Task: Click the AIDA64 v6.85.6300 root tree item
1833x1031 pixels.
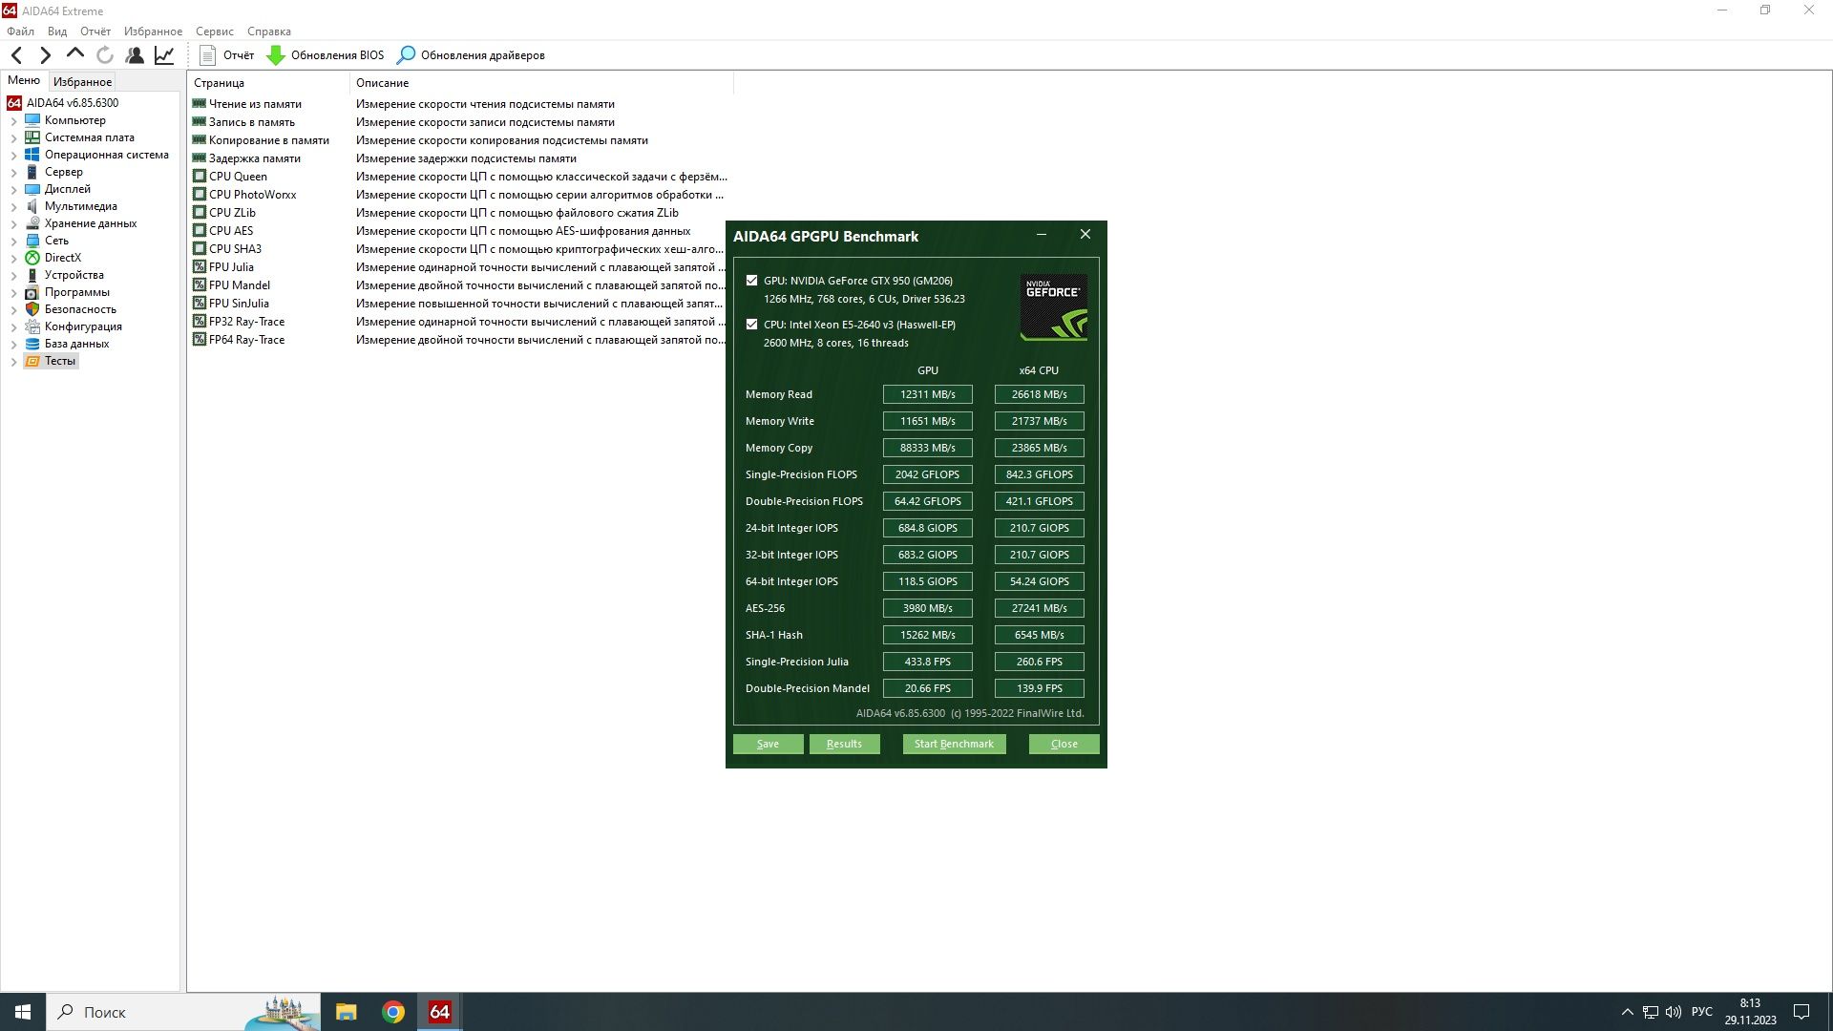Action: (x=63, y=103)
